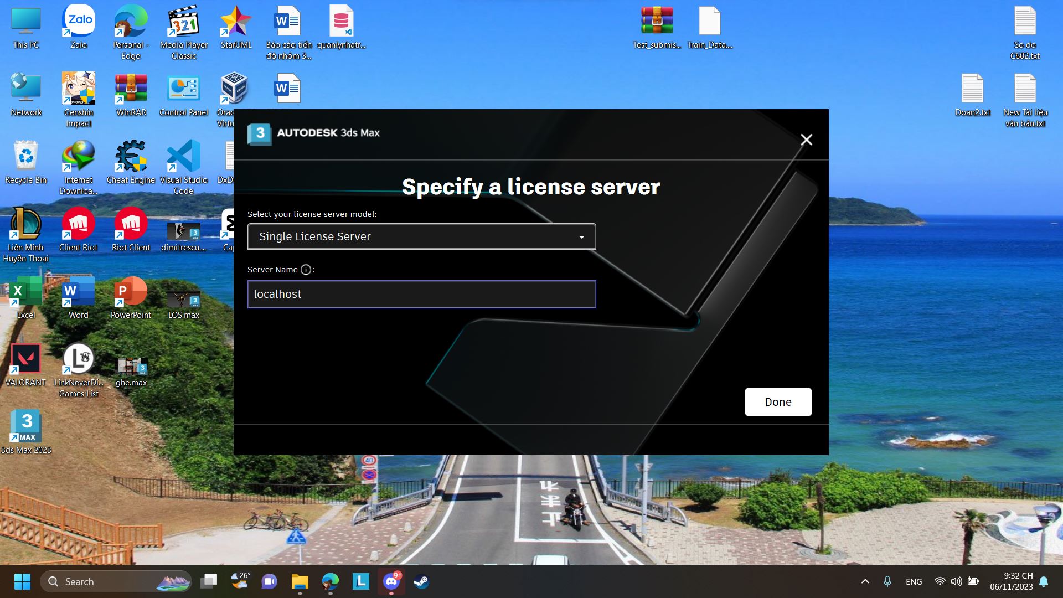Image resolution: width=1063 pixels, height=598 pixels.
Task: Click the Server Name info icon
Action: pyautogui.click(x=306, y=270)
